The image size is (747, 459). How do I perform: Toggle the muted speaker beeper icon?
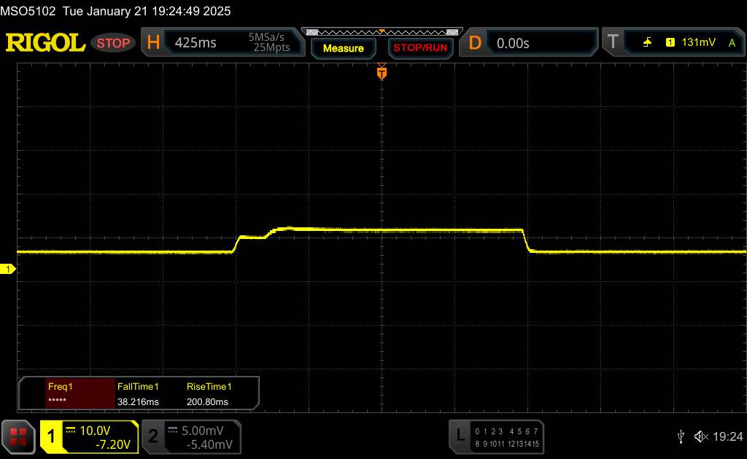click(701, 436)
